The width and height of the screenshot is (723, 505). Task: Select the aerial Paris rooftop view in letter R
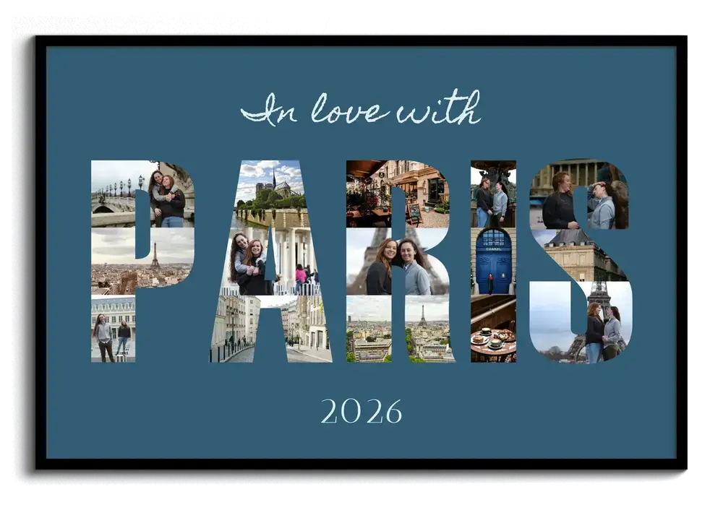pyautogui.click(x=401, y=329)
